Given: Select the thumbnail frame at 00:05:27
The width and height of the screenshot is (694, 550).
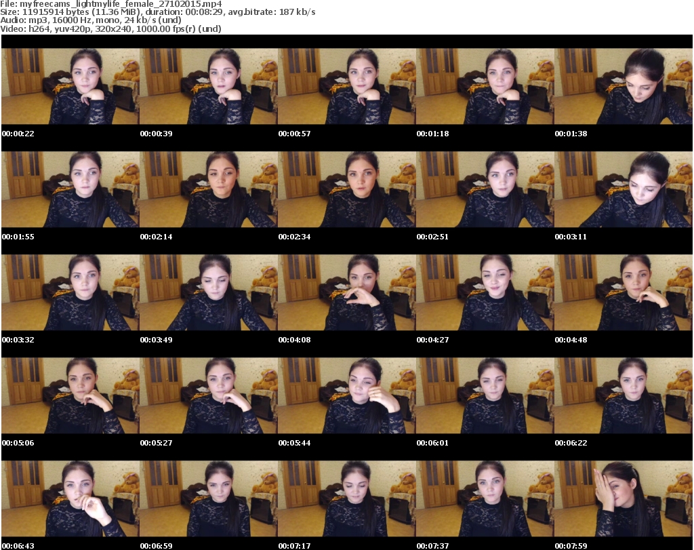Looking at the screenshot, I should 209,395.
